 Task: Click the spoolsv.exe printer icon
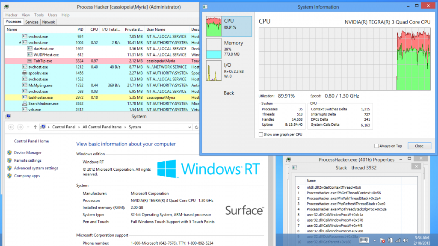click(x=24, y=73)
